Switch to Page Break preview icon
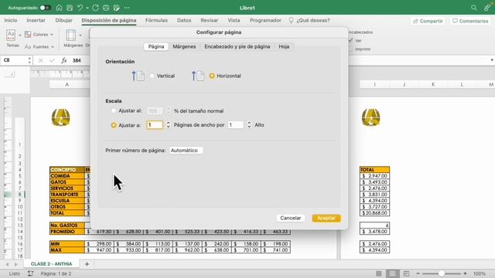This screenshot has height=278, width=495. (x=406, y=273)
